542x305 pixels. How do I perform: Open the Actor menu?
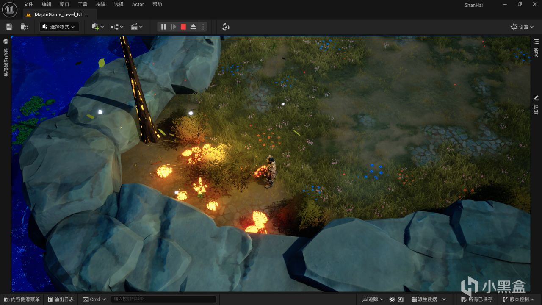[x=138, y=4]
